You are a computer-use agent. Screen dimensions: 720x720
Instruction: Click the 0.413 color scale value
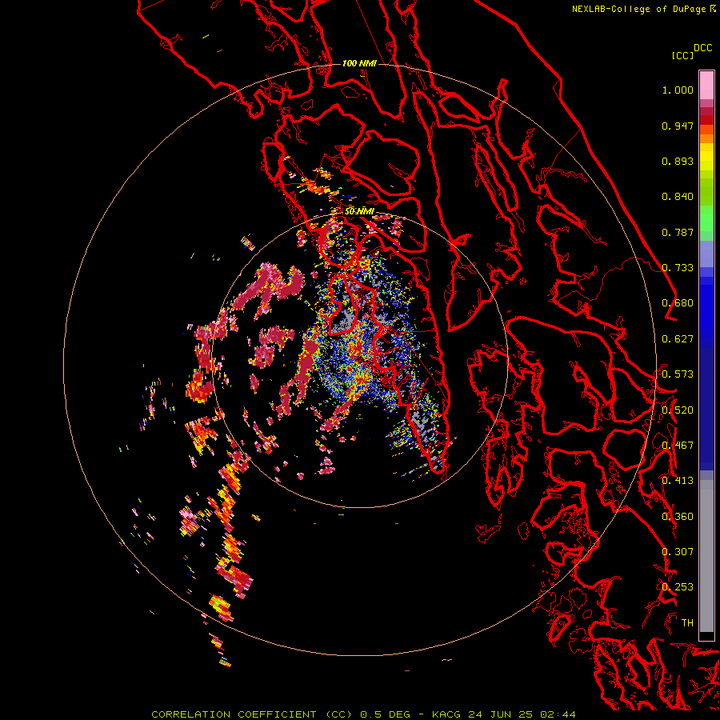coord(678,481)
